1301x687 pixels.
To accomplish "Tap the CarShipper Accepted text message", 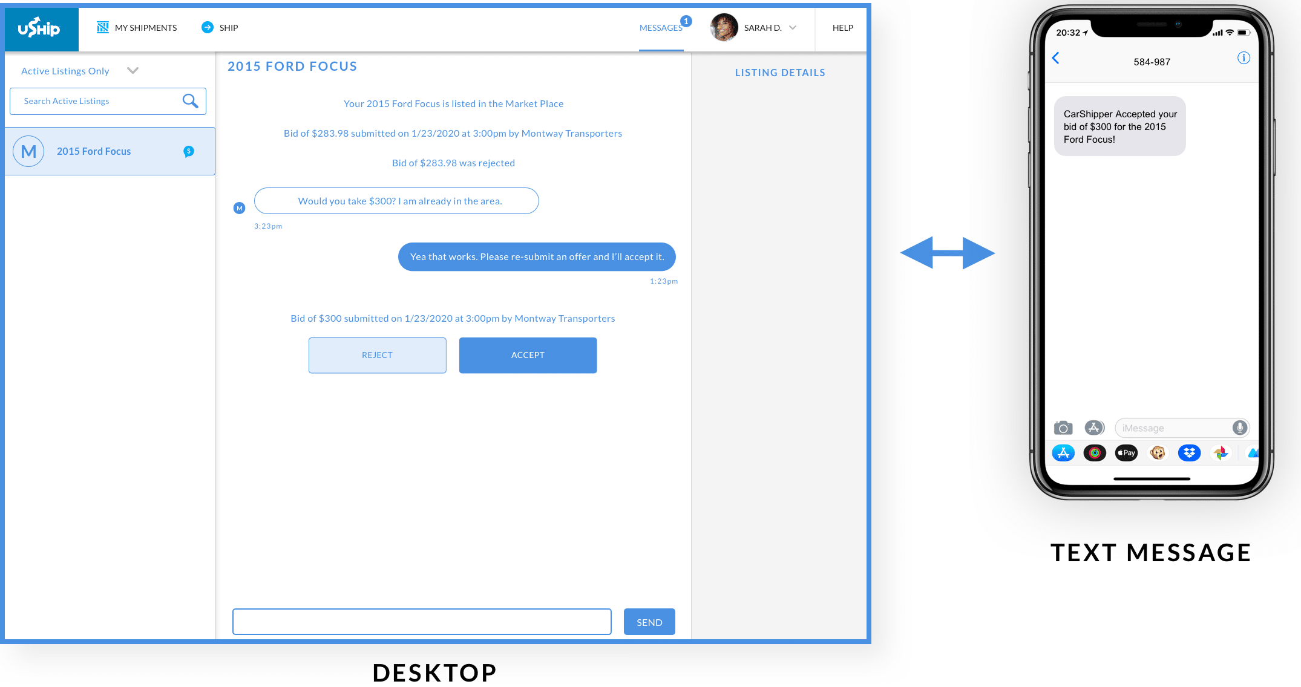I will point(1119,126).
